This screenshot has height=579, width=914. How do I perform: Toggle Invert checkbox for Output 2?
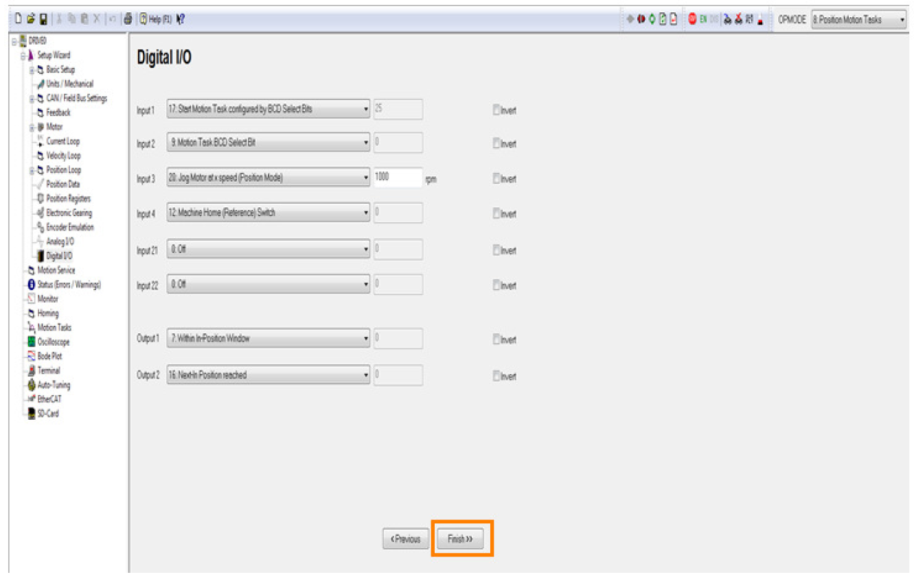pos(496,376)
